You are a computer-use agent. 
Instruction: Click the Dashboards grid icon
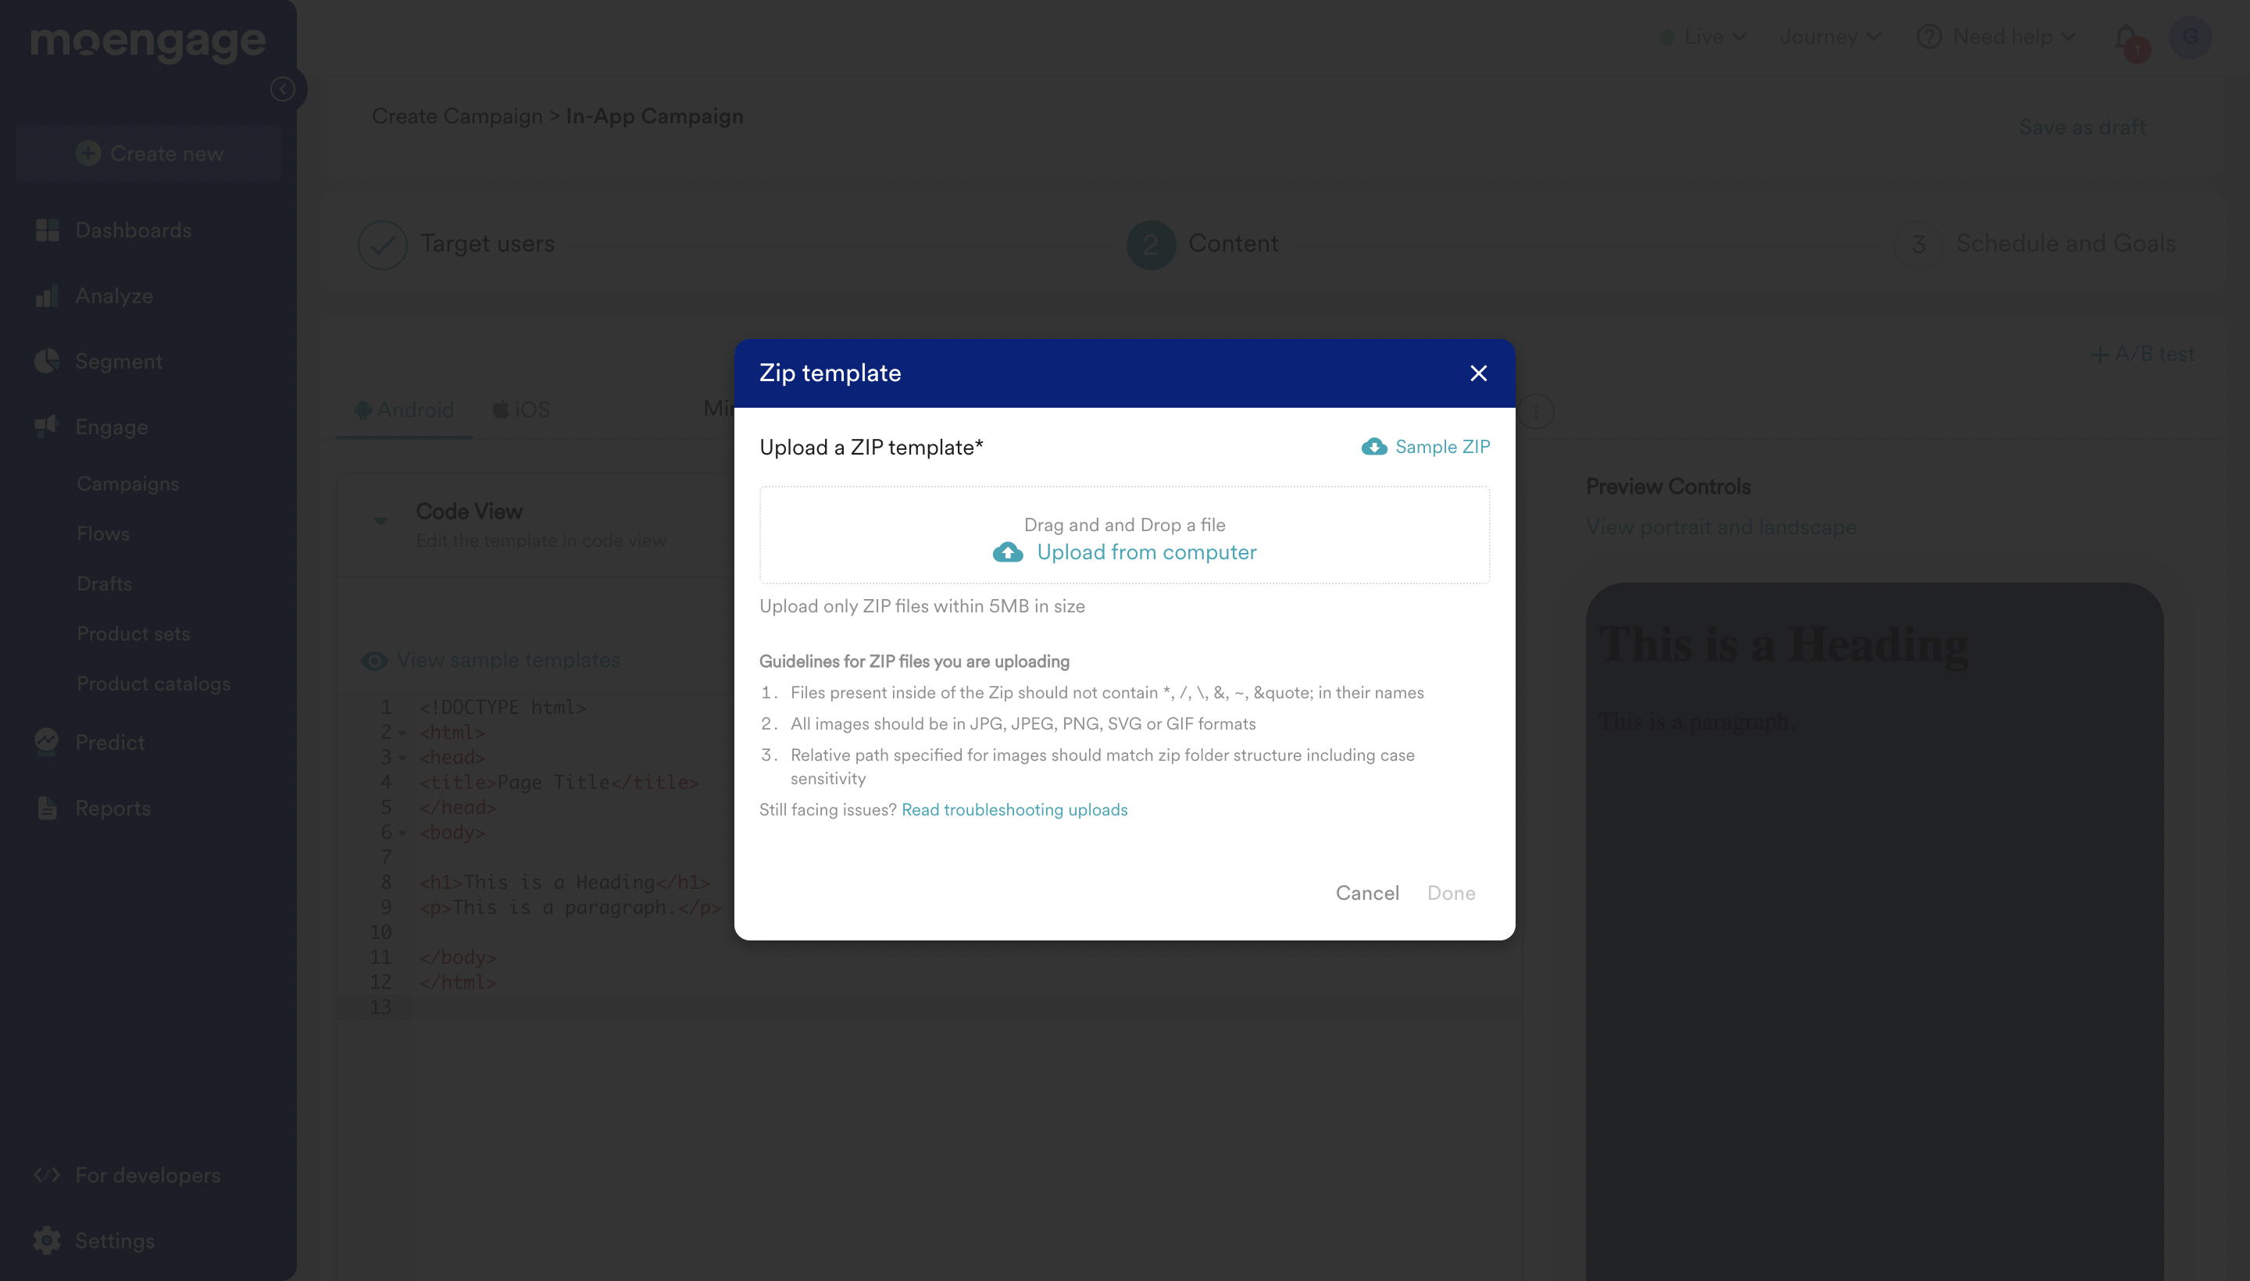tap(47, 230)
